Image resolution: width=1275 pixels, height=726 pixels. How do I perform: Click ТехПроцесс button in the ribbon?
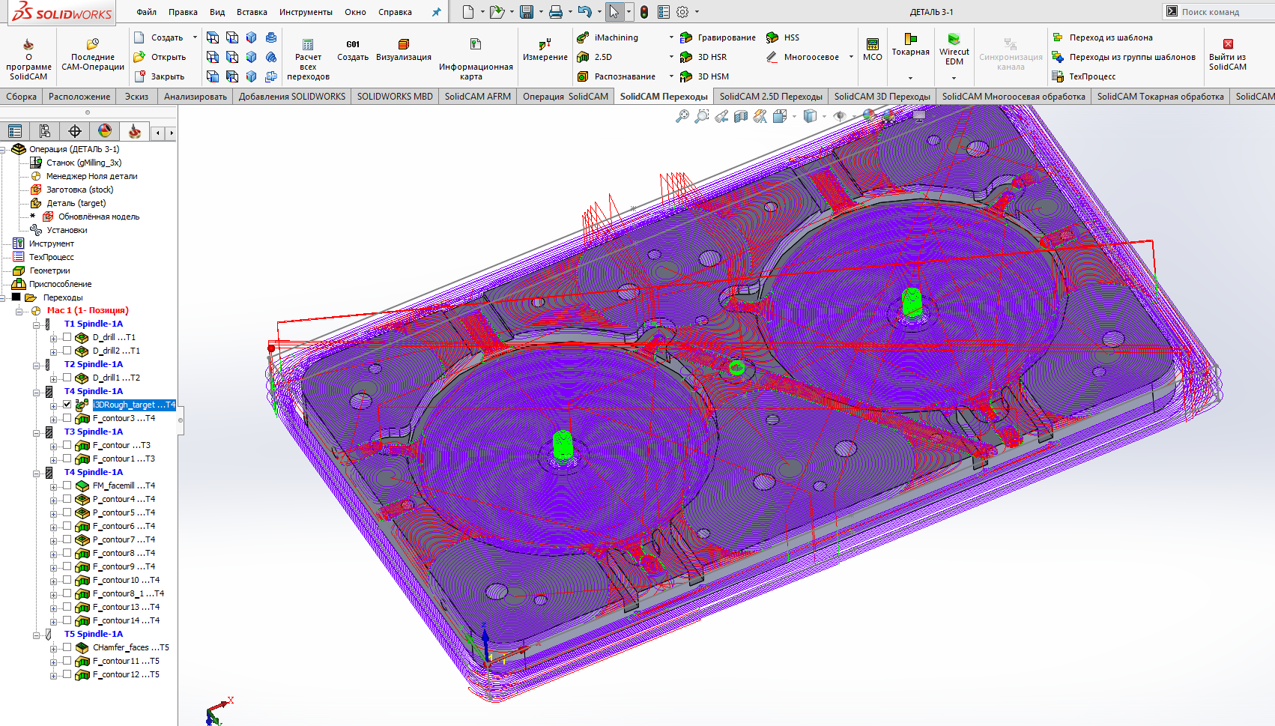[1083, 76]
